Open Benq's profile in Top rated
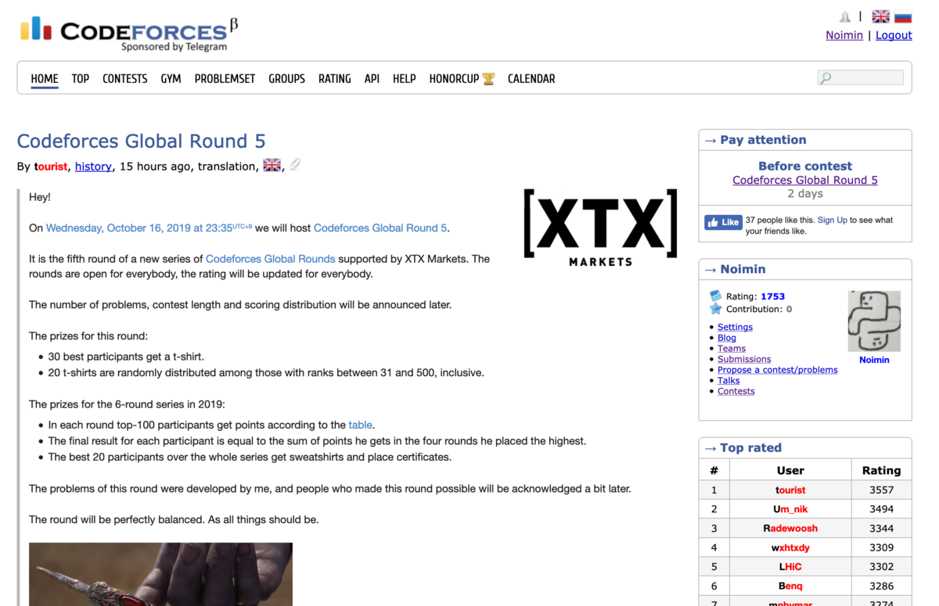The image size is (939, 606). tap(790, 586)
